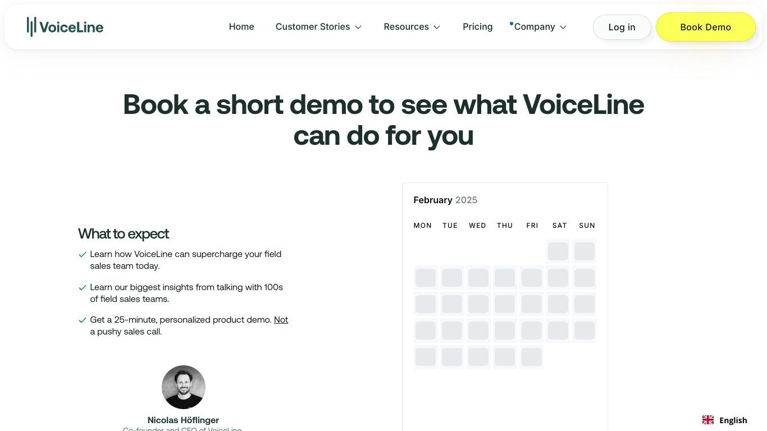The width and height of the screenshot is (767, 431).
Task: Click checkmark beside biggest insights bullet
Action: [83, 287]
